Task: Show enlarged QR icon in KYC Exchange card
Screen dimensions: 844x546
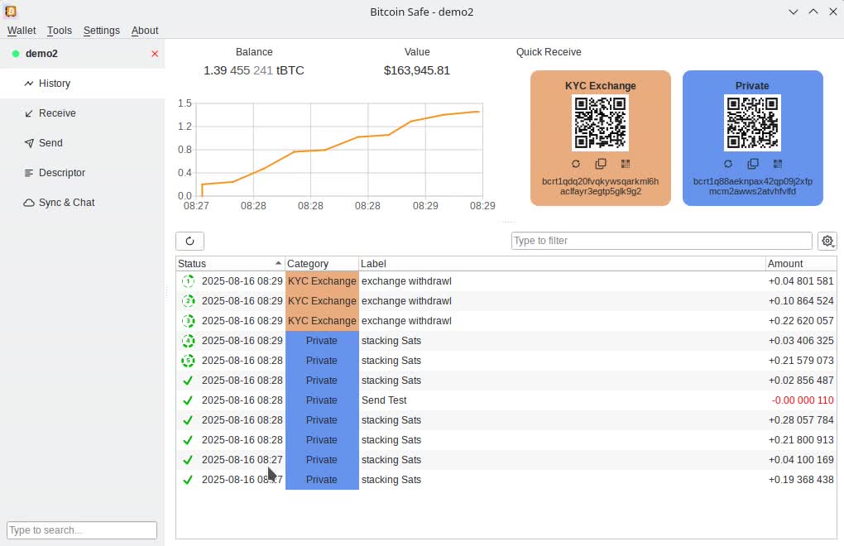Action: pos(626,165)
